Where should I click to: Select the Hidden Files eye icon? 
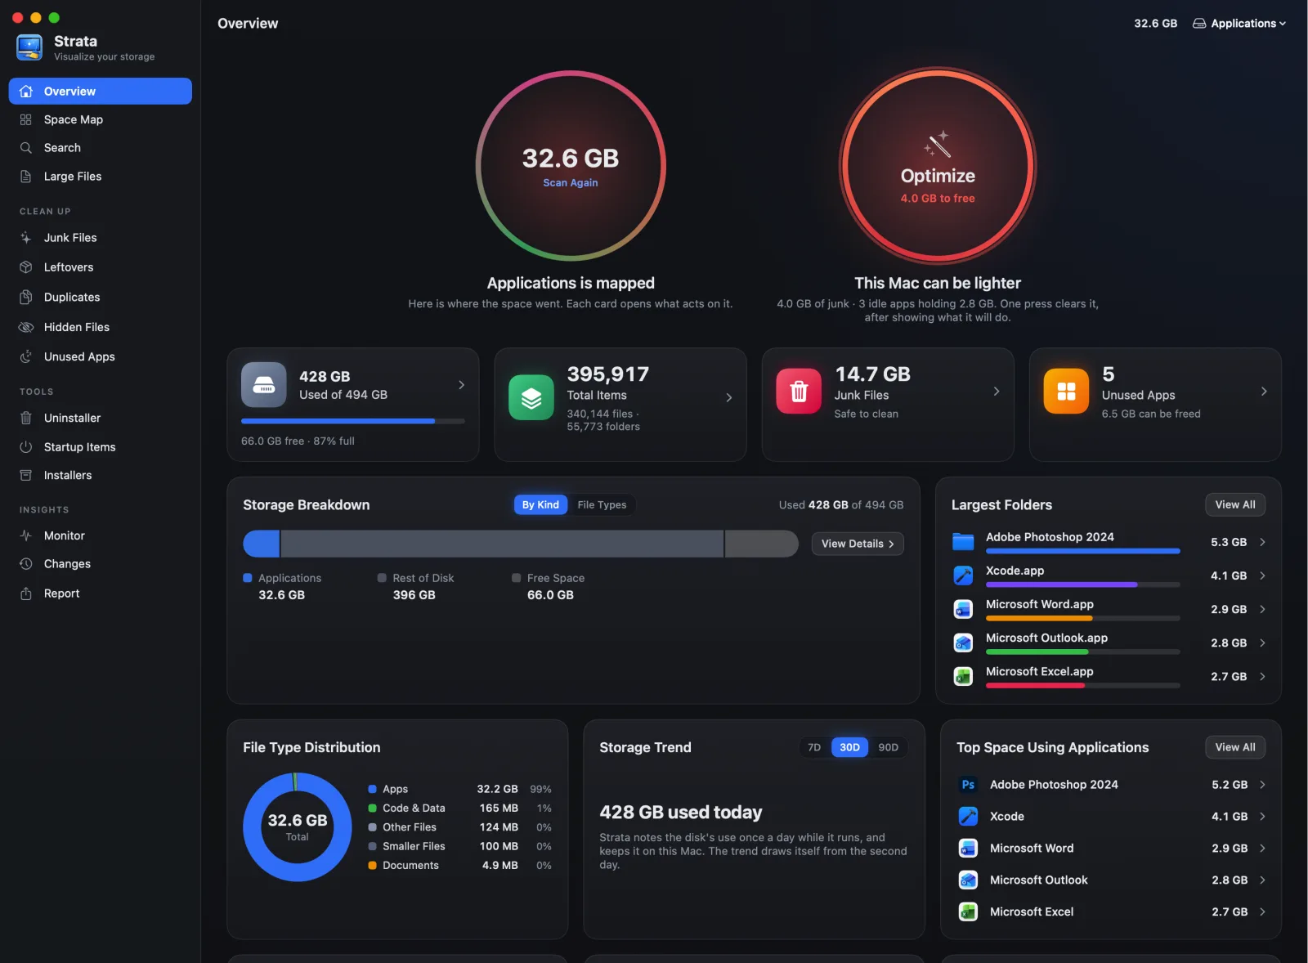click(x=26, y=327)
